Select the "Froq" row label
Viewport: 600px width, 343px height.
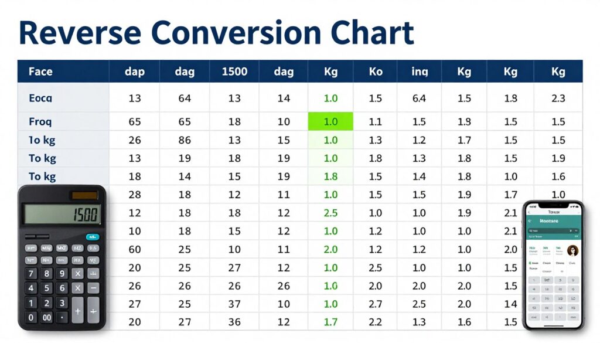click(40, 122)
